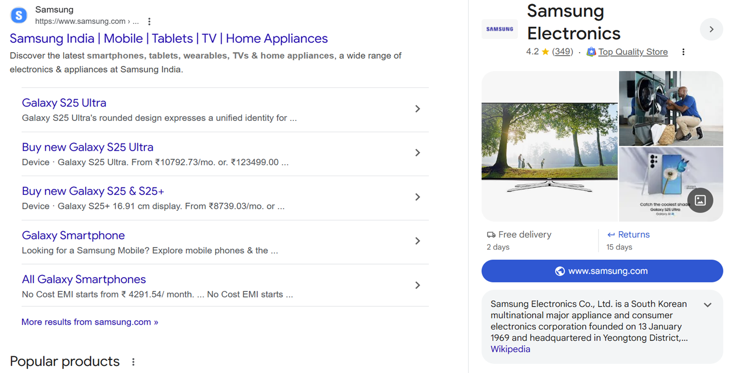Expand the Galaxy Smartphone sitelink arrow
This screenshot has height=373, width=747.
click(417, 241)
